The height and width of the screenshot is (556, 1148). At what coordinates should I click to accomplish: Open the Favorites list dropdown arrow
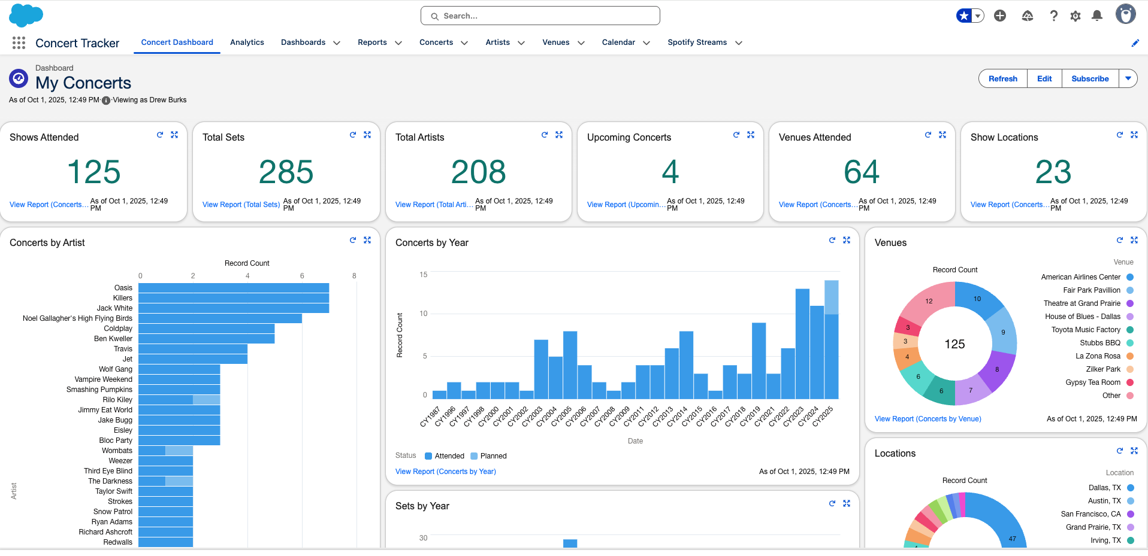point(978,16)
